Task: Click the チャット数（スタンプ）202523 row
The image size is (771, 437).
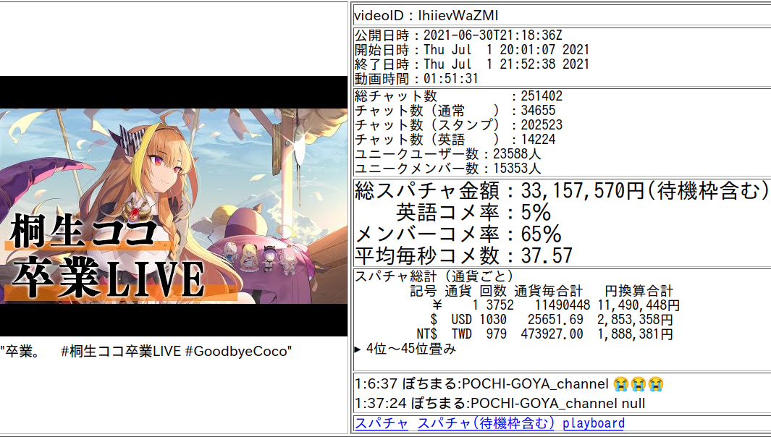Action: (458, 125)
